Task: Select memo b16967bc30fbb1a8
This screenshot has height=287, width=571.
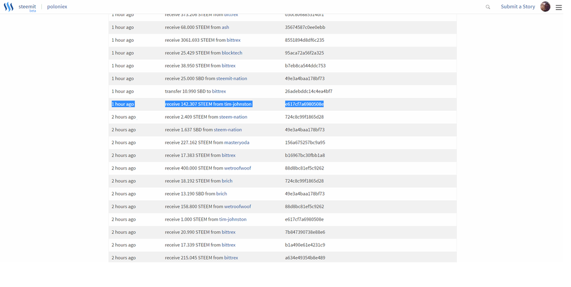Action: click(305, 155)
